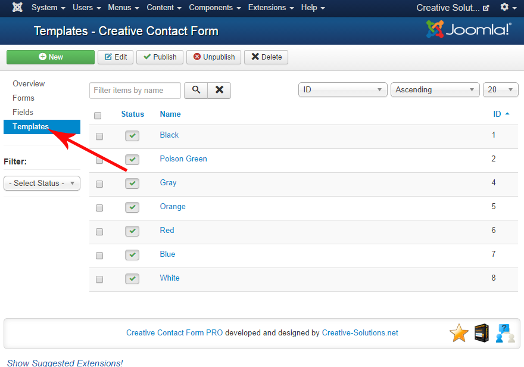524x367 pixels.
Task: Open the Gray template
Action: click(168, 182)
